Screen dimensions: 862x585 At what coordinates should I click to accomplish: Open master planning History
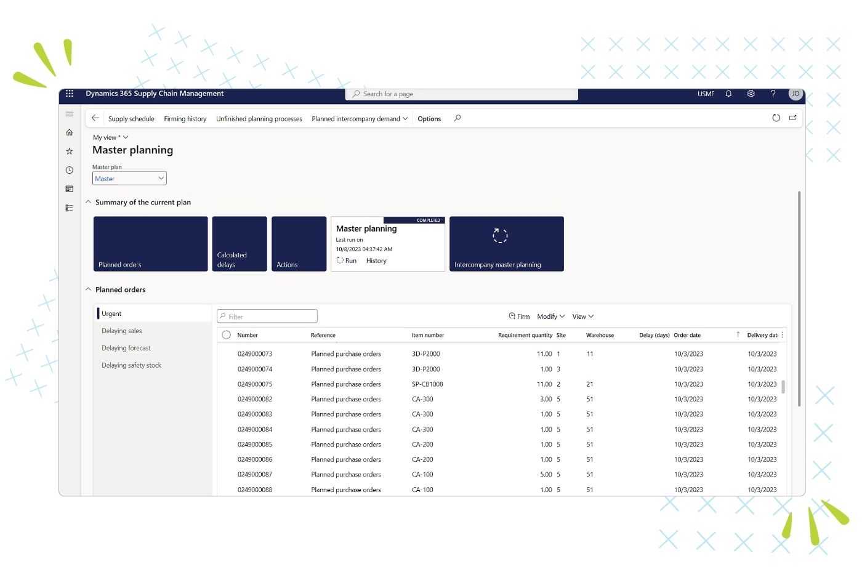click(x=376, y=260)
